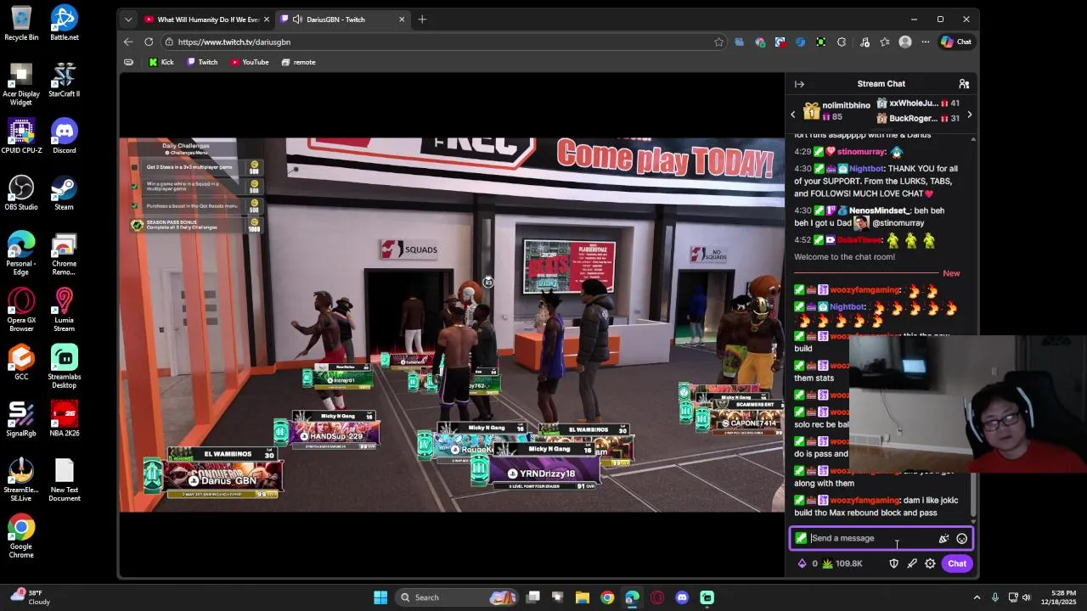Open the favorites list icon in toolbar
The image size is (1087, 611).
click(885, 42)
